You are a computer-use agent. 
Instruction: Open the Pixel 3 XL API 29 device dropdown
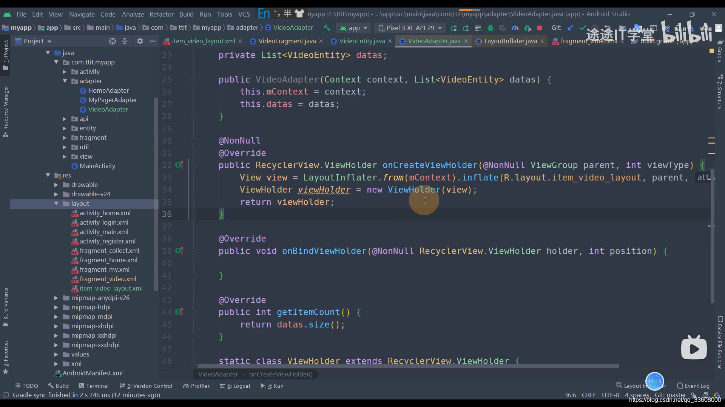pos(410,28)
